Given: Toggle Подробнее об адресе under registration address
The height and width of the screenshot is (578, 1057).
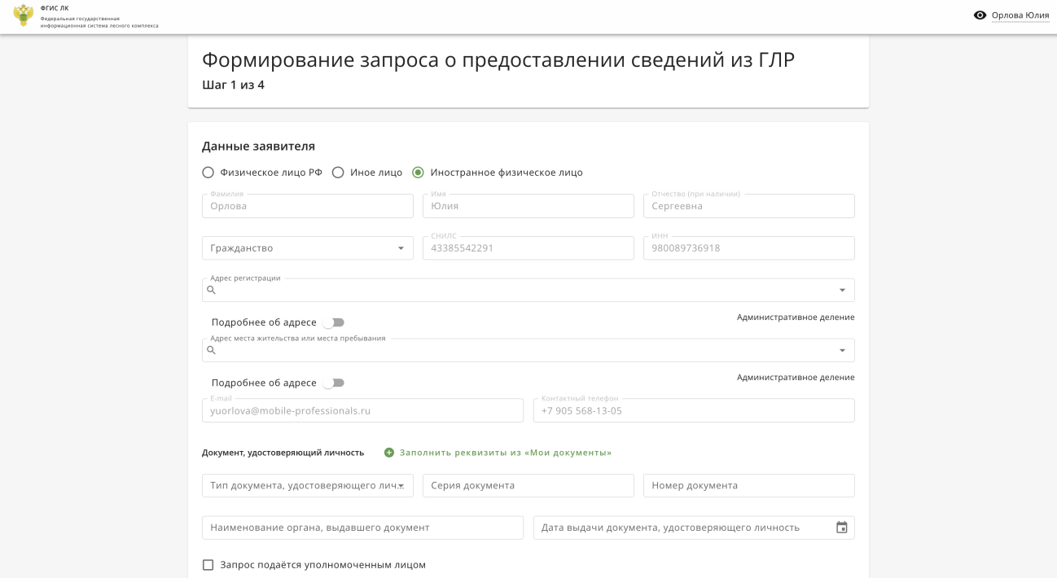Looking at the screenshot, I should [334, 322].
